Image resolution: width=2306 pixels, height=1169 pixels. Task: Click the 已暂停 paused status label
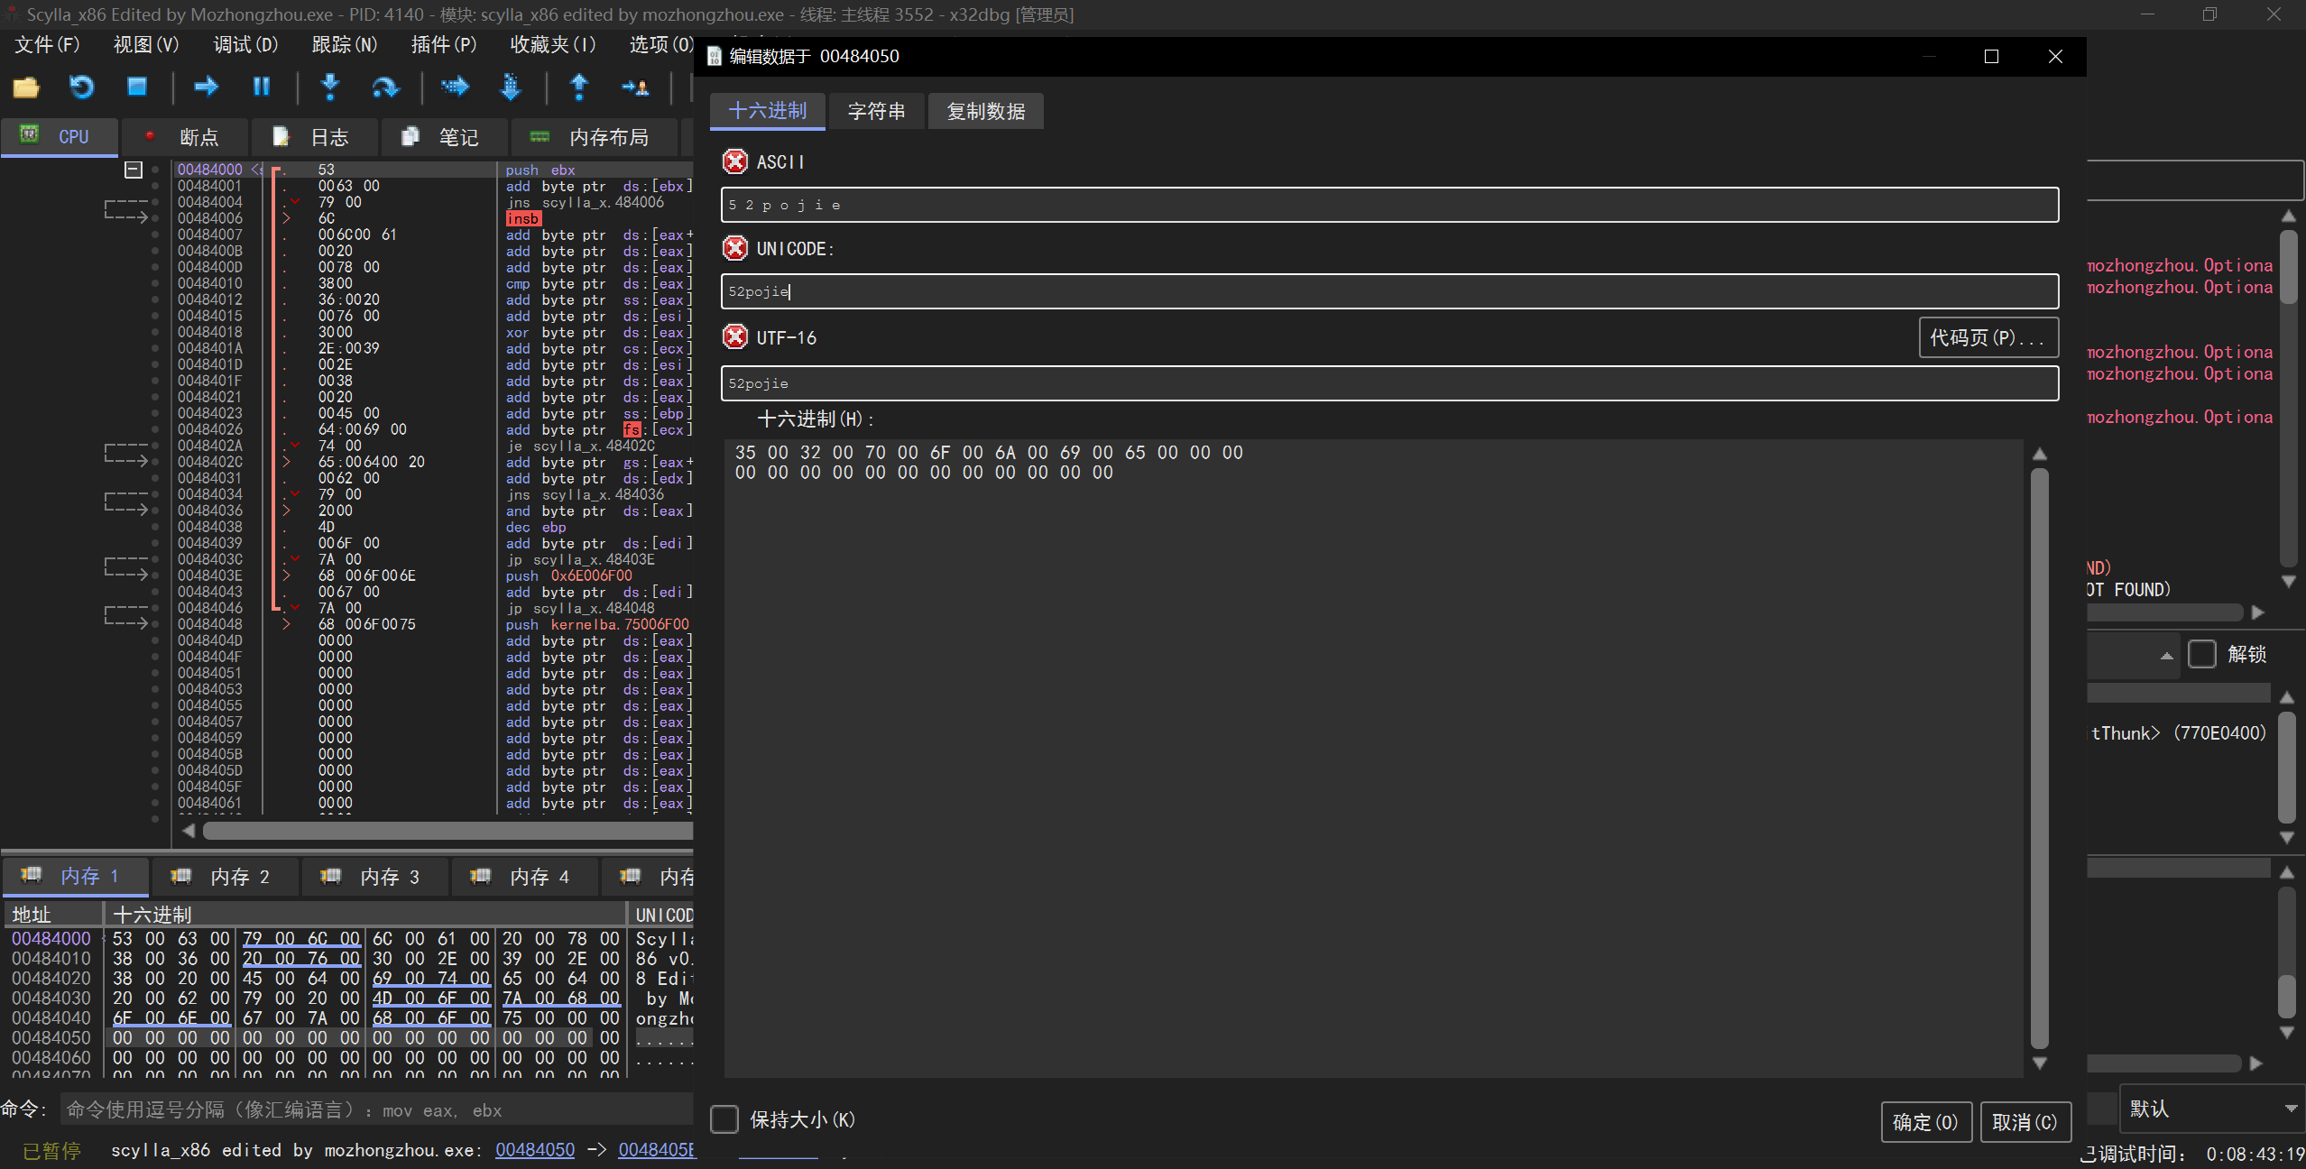51,1151
